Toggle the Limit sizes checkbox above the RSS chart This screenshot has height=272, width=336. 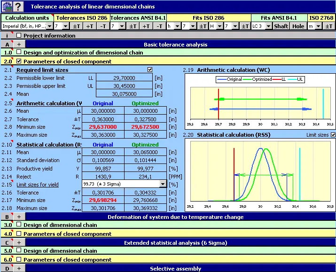click(x=333, y=135)
